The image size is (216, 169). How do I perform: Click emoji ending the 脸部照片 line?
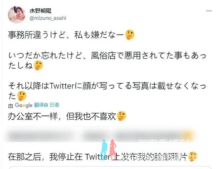[x=193, y=156]
